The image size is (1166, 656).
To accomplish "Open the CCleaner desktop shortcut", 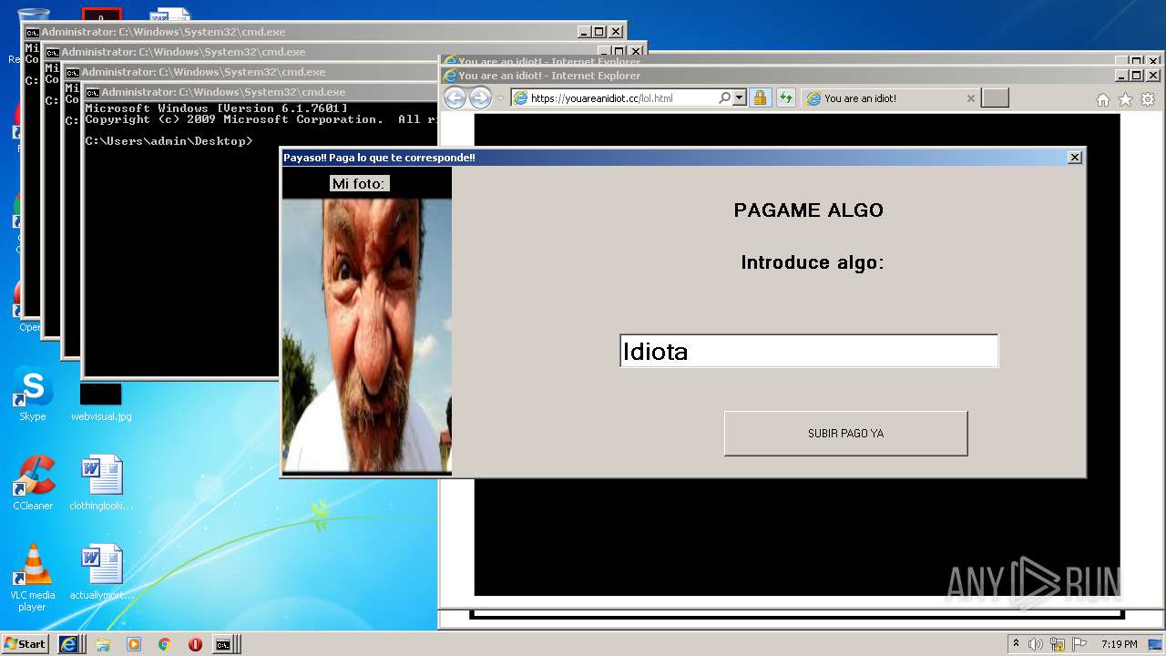I will (x=33, y=483).
